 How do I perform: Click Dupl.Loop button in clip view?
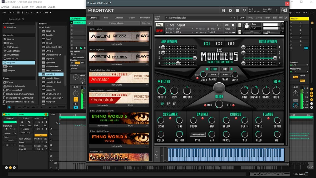tap(26, 132)
